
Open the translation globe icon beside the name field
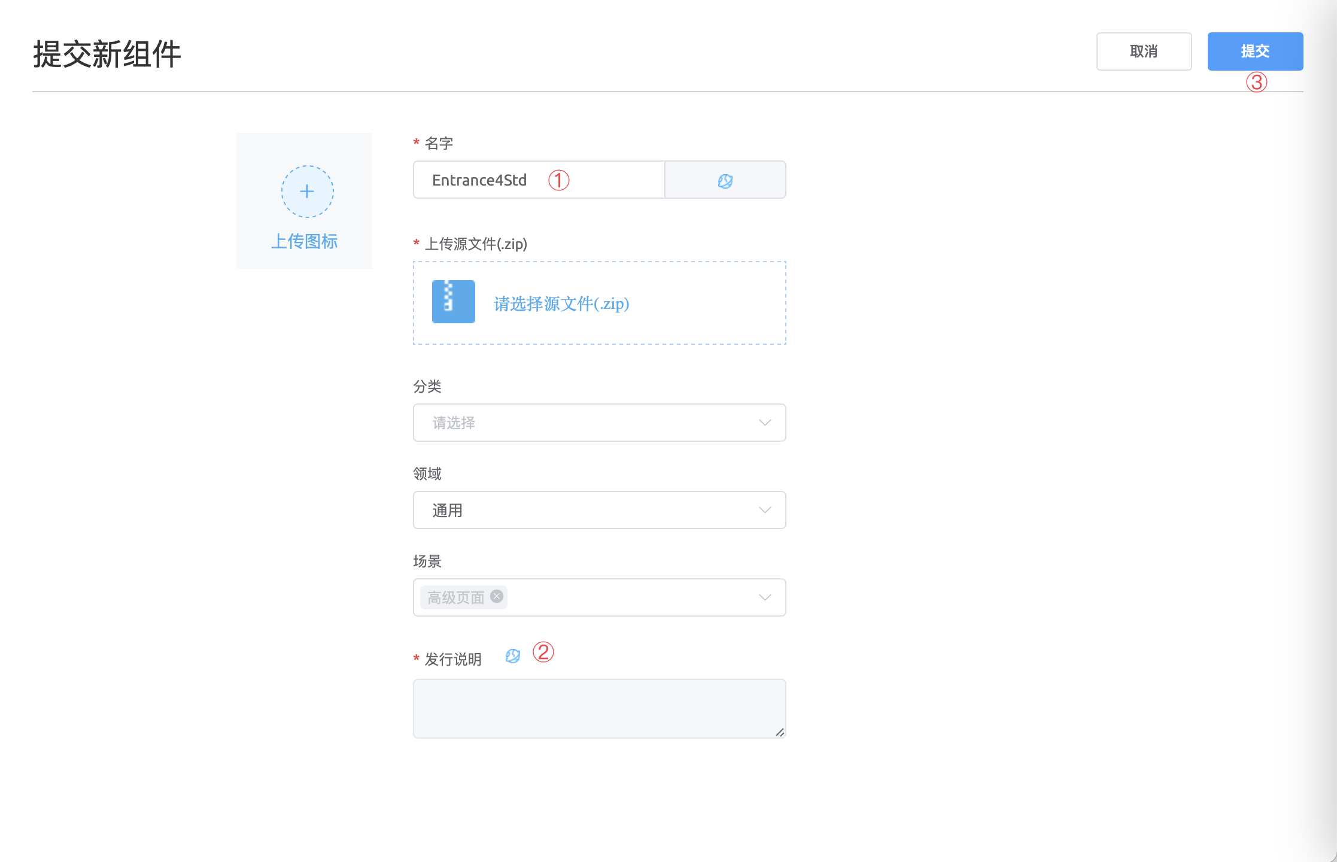coord(725,181)
